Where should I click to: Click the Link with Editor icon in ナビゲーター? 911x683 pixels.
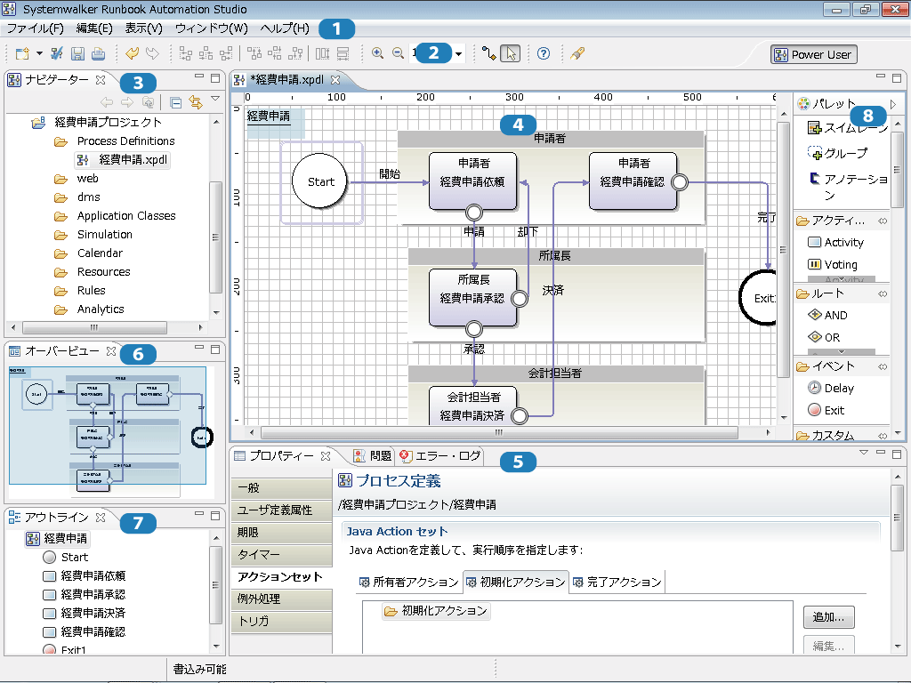pos(196,102)
